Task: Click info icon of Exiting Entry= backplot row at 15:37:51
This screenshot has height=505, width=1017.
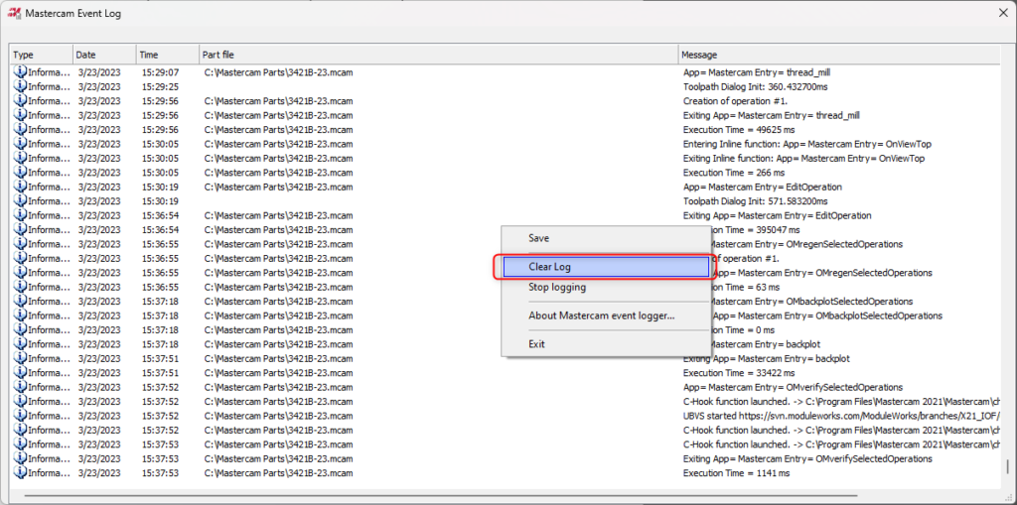Action: 20,358
